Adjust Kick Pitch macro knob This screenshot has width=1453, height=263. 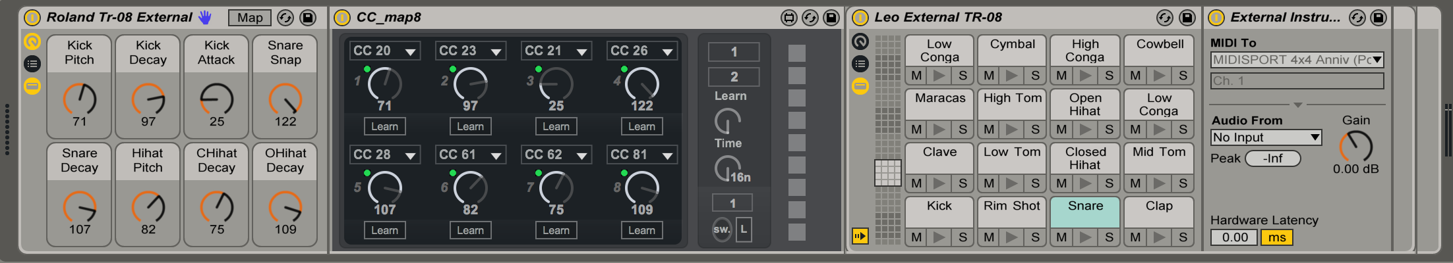80,99
